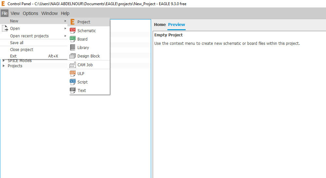Select Close project menu entry

pyautogui.click(x=34, y=50)
